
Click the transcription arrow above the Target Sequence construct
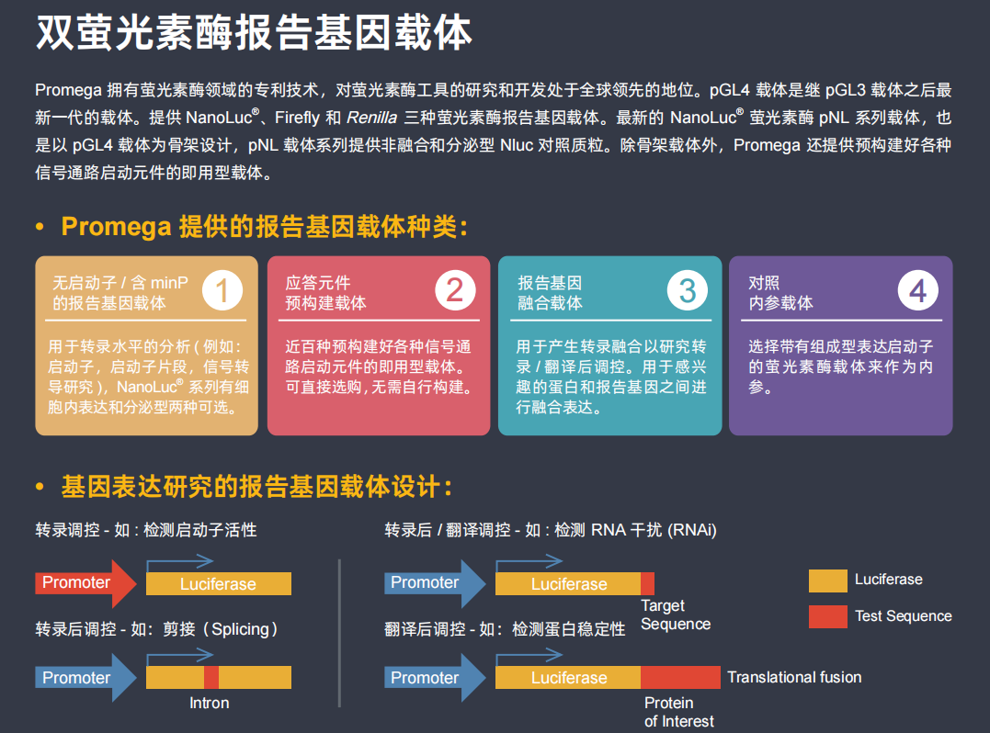(x=529, y=561)
